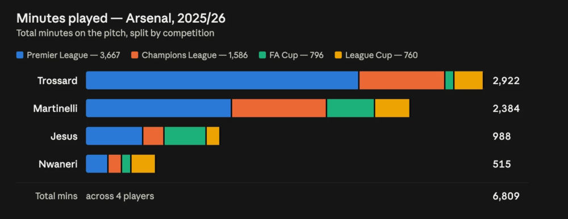568x219 pixels.
Task: Toggle the FA Cup — 796 legend label
Action: pyautogui.click(x=296, y=56)
